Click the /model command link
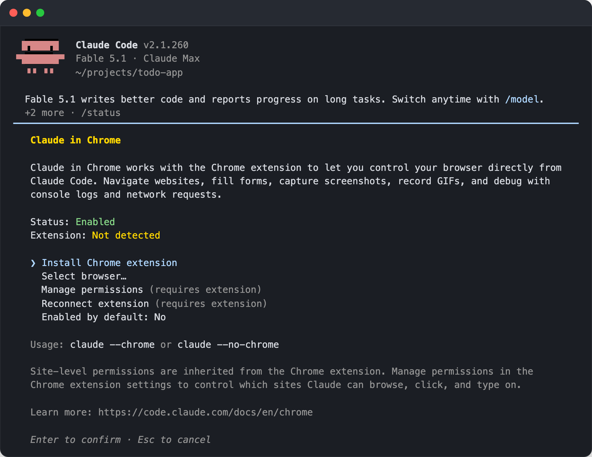 click(x=522, y=100)
